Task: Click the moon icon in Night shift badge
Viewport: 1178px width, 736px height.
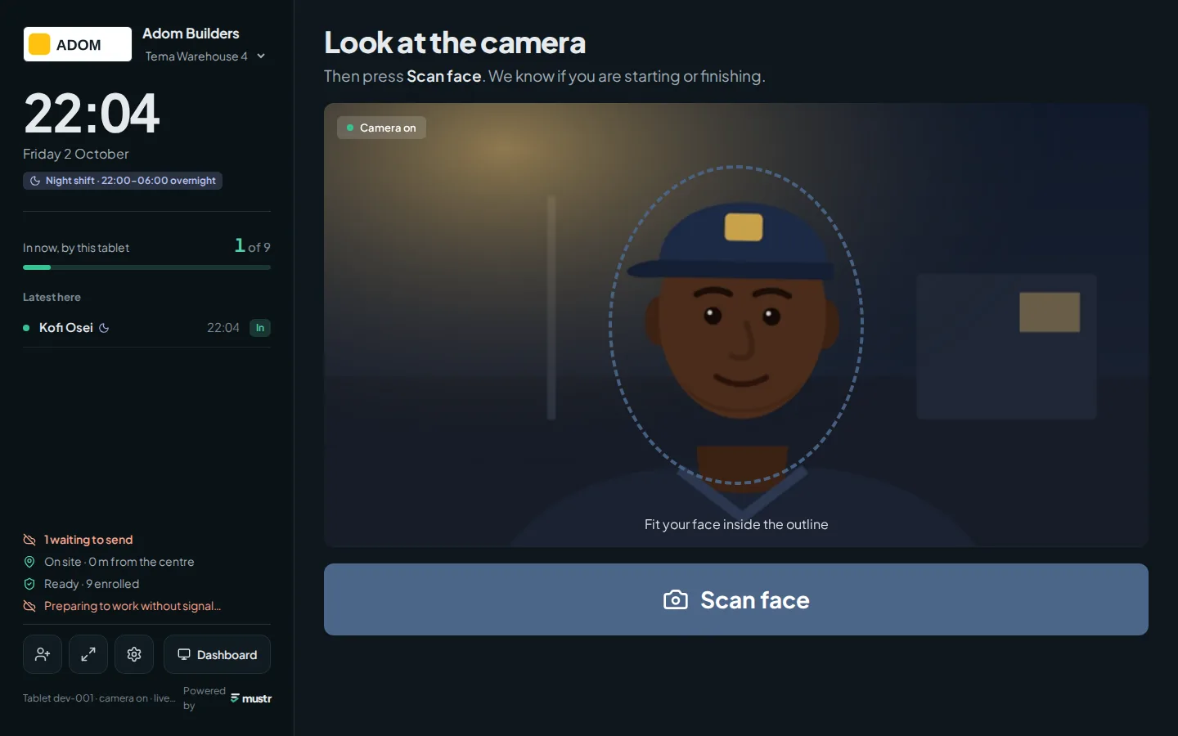Action: [x=35, y=181]
